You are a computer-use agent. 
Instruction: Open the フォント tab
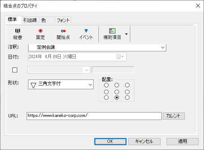pos(63,20)
